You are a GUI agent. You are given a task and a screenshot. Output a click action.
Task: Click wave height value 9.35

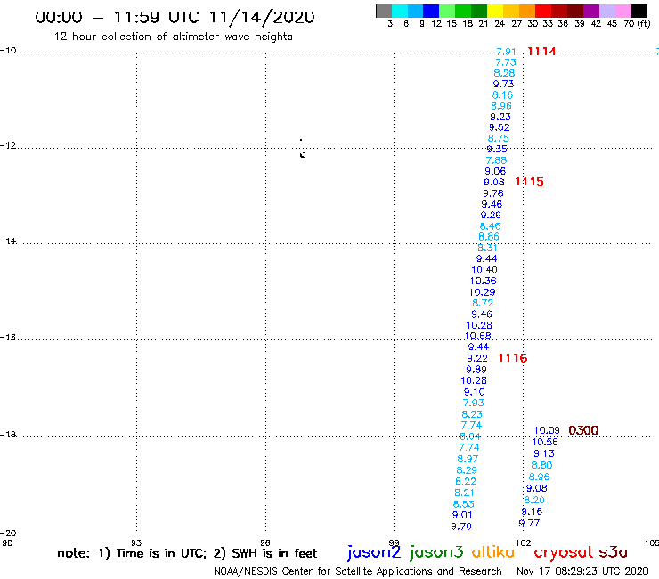coord(497,150)
